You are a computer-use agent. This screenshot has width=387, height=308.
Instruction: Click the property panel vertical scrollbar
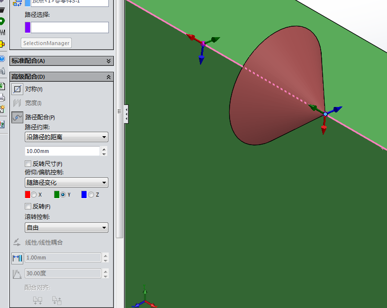[x=120, y=118]
